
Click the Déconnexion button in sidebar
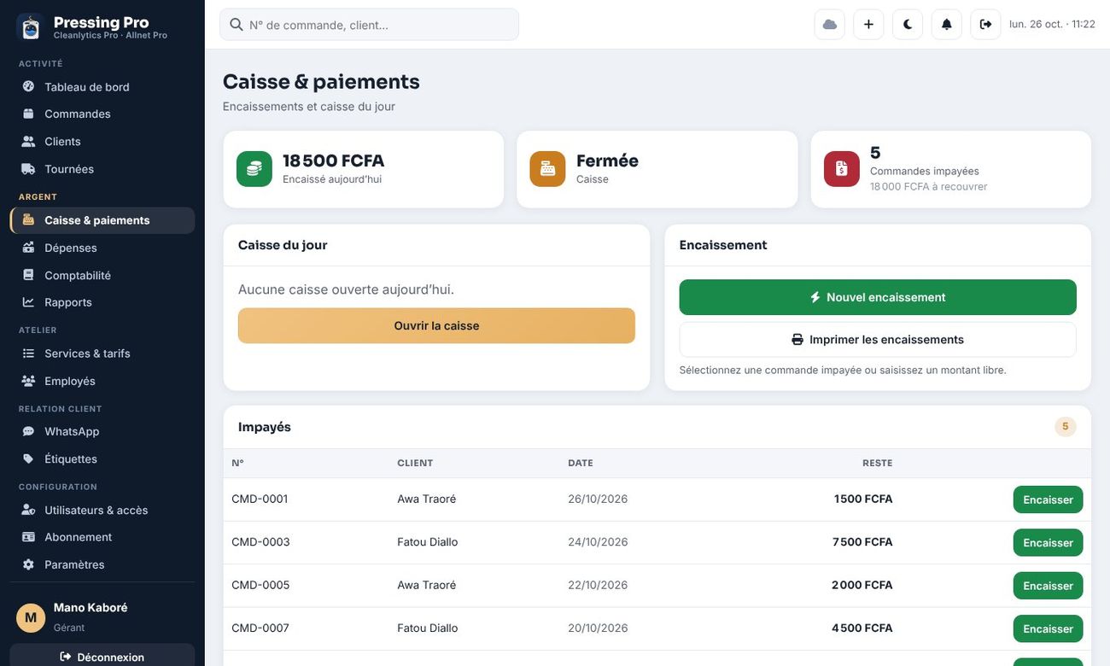pyautogui.click(x=102, y=656)
